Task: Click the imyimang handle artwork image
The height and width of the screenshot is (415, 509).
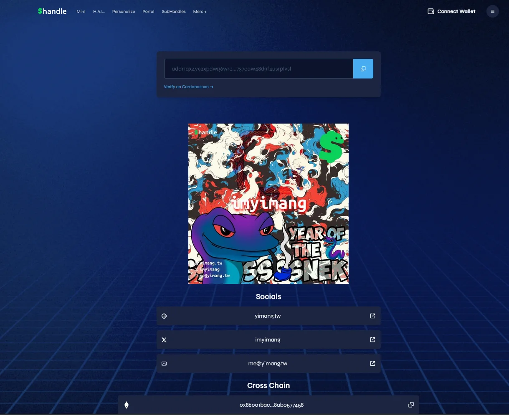Action: [268, 204]
